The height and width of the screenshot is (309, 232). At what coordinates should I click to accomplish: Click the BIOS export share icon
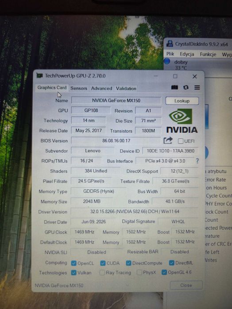[168, 141]
